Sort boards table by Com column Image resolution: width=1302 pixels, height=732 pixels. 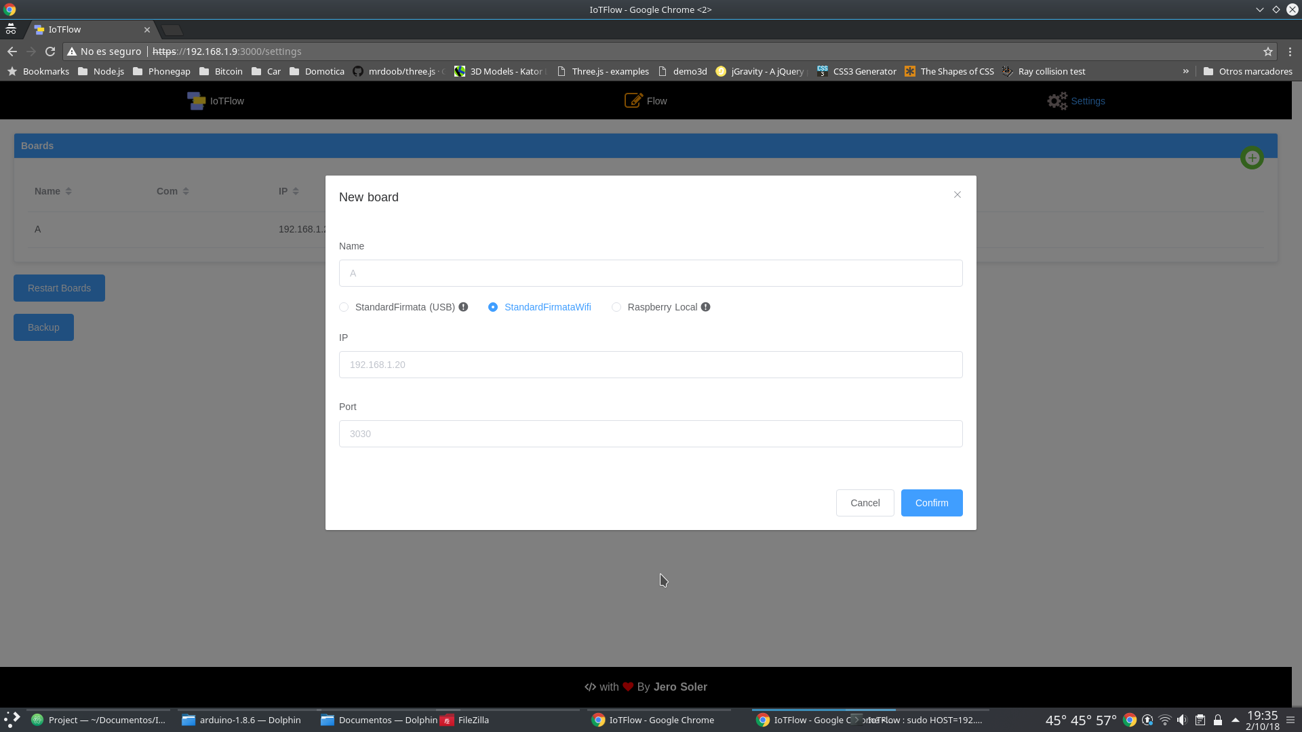click(186, 191)
